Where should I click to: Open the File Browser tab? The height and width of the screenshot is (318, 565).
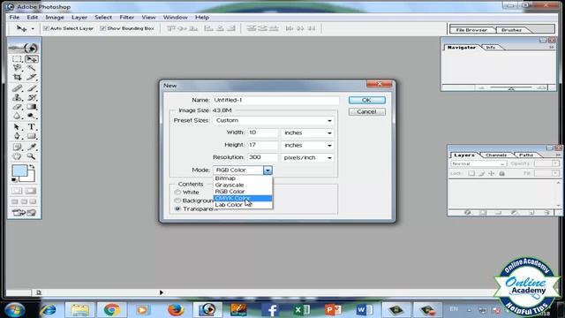click(471, 30)
